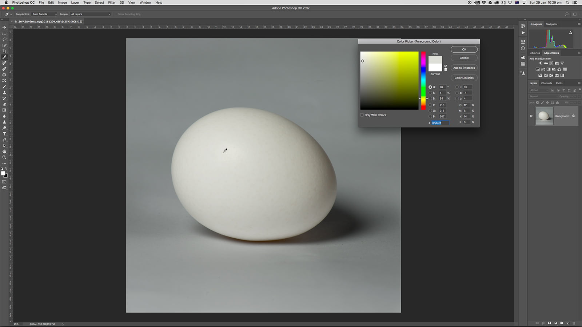Choose the Lasso tool
This screenshot has width=582, height=327.
[4, 39]
